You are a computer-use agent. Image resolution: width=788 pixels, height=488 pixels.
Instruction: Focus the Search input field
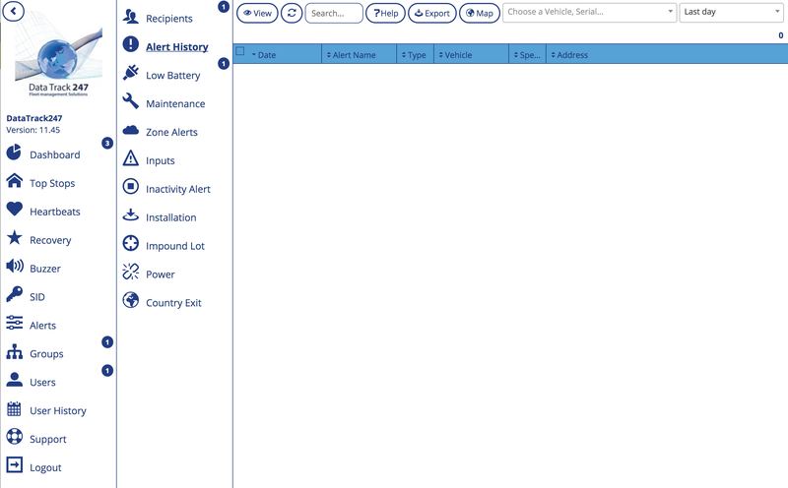click(334, 13)
